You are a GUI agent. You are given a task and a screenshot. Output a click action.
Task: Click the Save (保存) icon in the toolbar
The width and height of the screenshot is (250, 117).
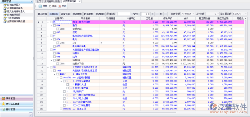40,6
